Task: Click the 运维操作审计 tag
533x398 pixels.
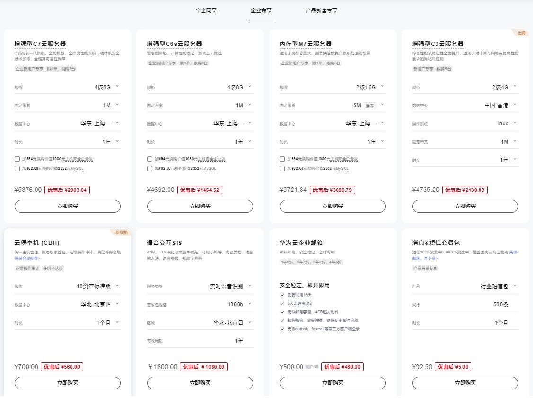Action: (27, 268)
